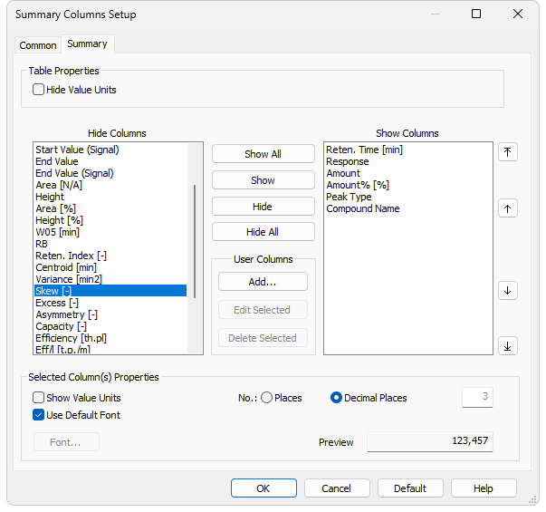The image size is (546, 512).
Task: Select 'Height' in Hide Columns list
Action: (110, 197)
